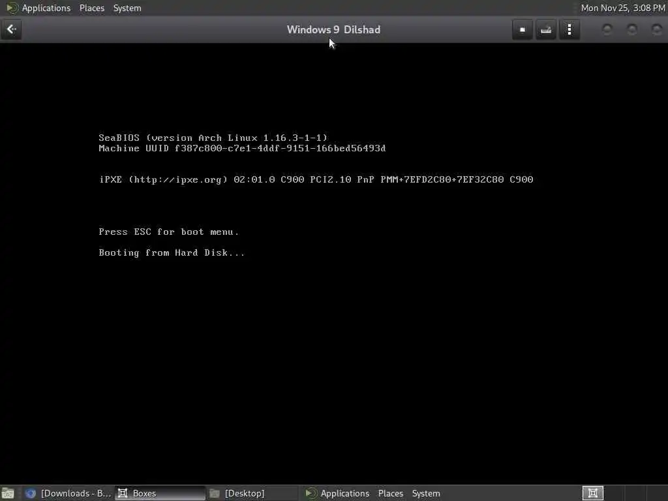
Task: Click the 'Press ESC for boot menu' text
Action: pos(169,232)
